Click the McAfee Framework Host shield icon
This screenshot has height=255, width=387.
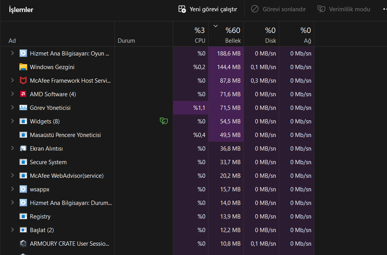click(x=23, y=80)
